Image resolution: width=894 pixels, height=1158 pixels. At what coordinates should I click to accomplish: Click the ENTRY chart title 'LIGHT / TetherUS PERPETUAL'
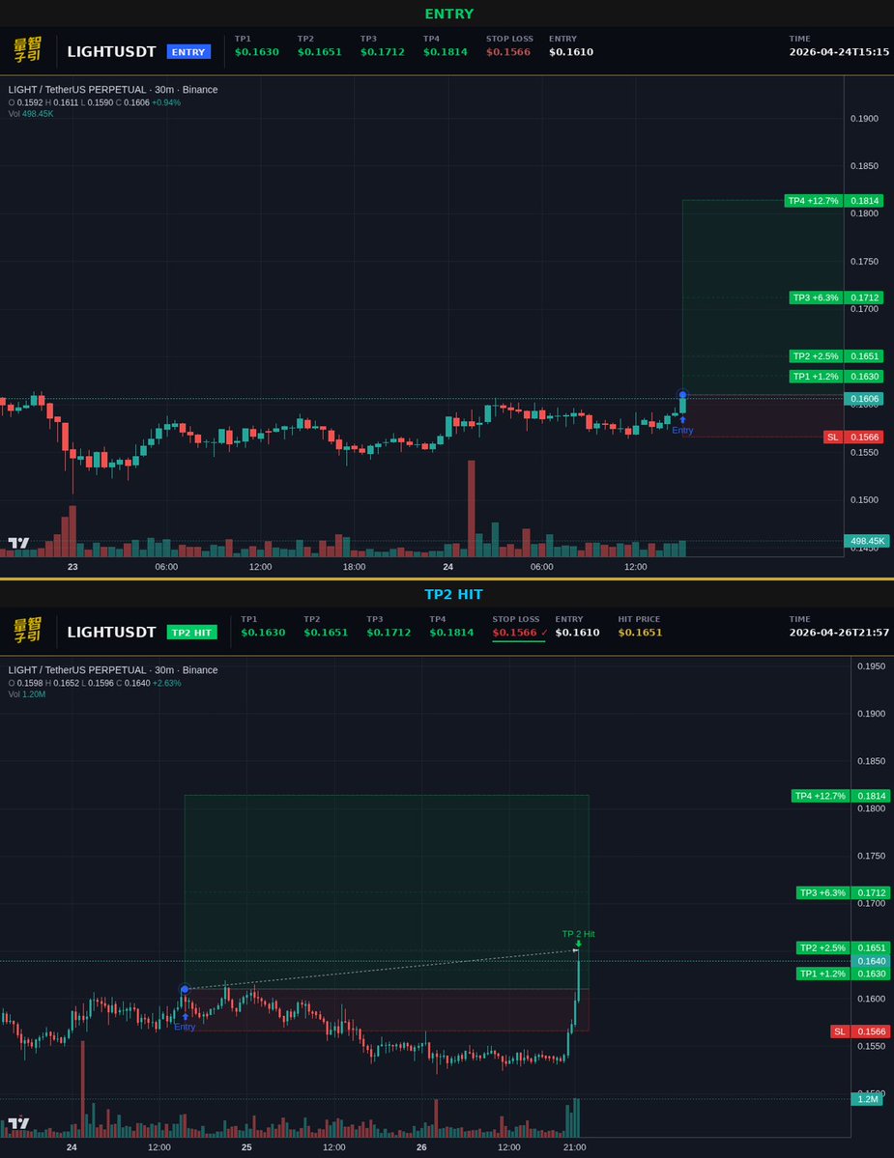click(x=77, y=90)
